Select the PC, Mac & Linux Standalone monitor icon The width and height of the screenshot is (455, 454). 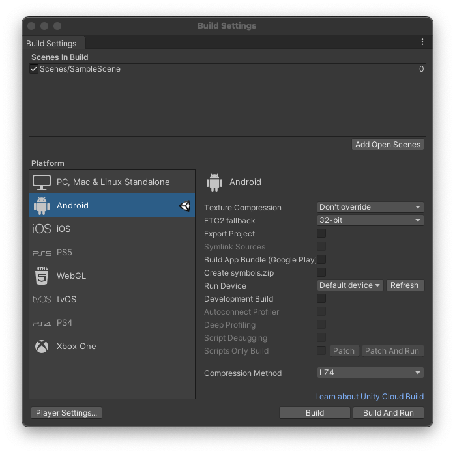click(x=42, y=182)
